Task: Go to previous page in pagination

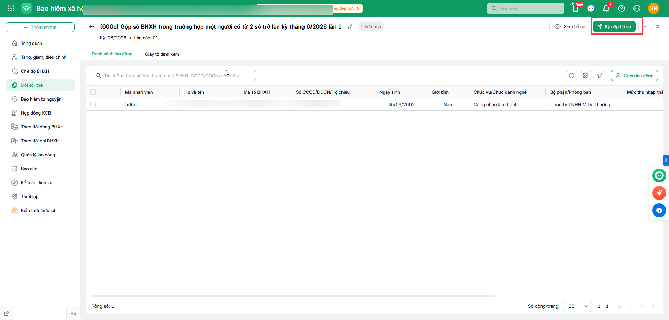Action: pyautogui.click(x=631, y=306)
